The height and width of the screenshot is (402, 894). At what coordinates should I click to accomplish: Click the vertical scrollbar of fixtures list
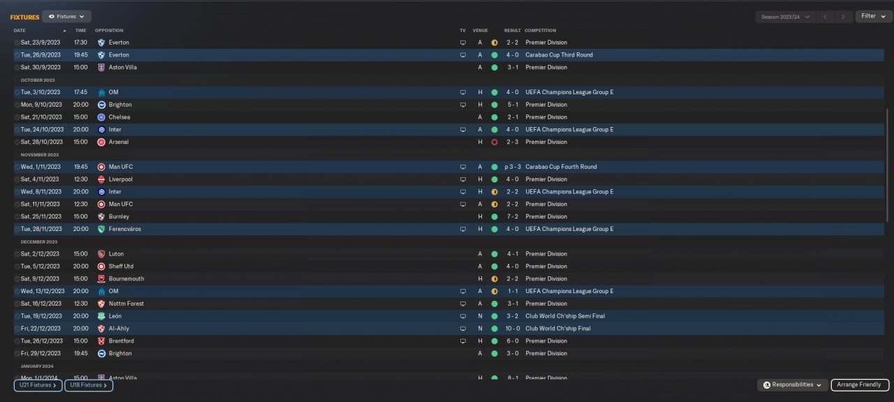point(888,164)
